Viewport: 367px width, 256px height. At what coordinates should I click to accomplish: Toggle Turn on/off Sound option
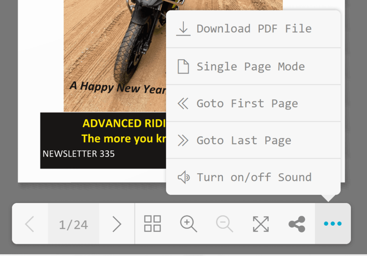point(253,177)
